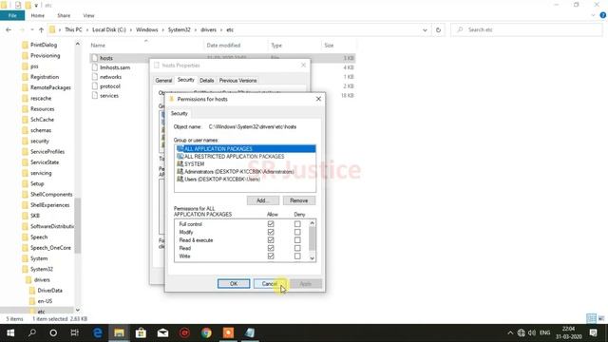Screen dimensions: 608x342
Task: Launch Cortana from the taskbar
Action: point(53,332)
